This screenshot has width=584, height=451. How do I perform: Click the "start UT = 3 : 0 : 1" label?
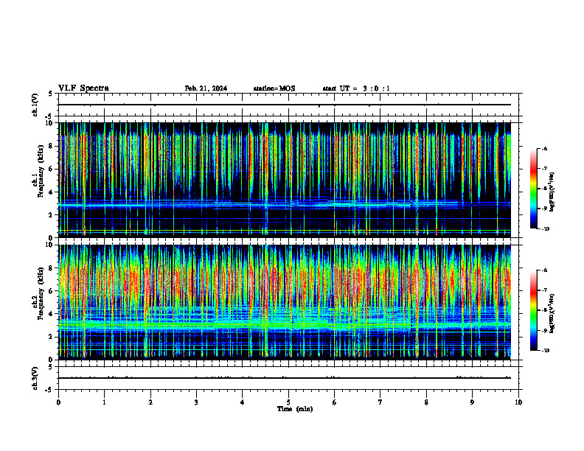click(356, 88)
